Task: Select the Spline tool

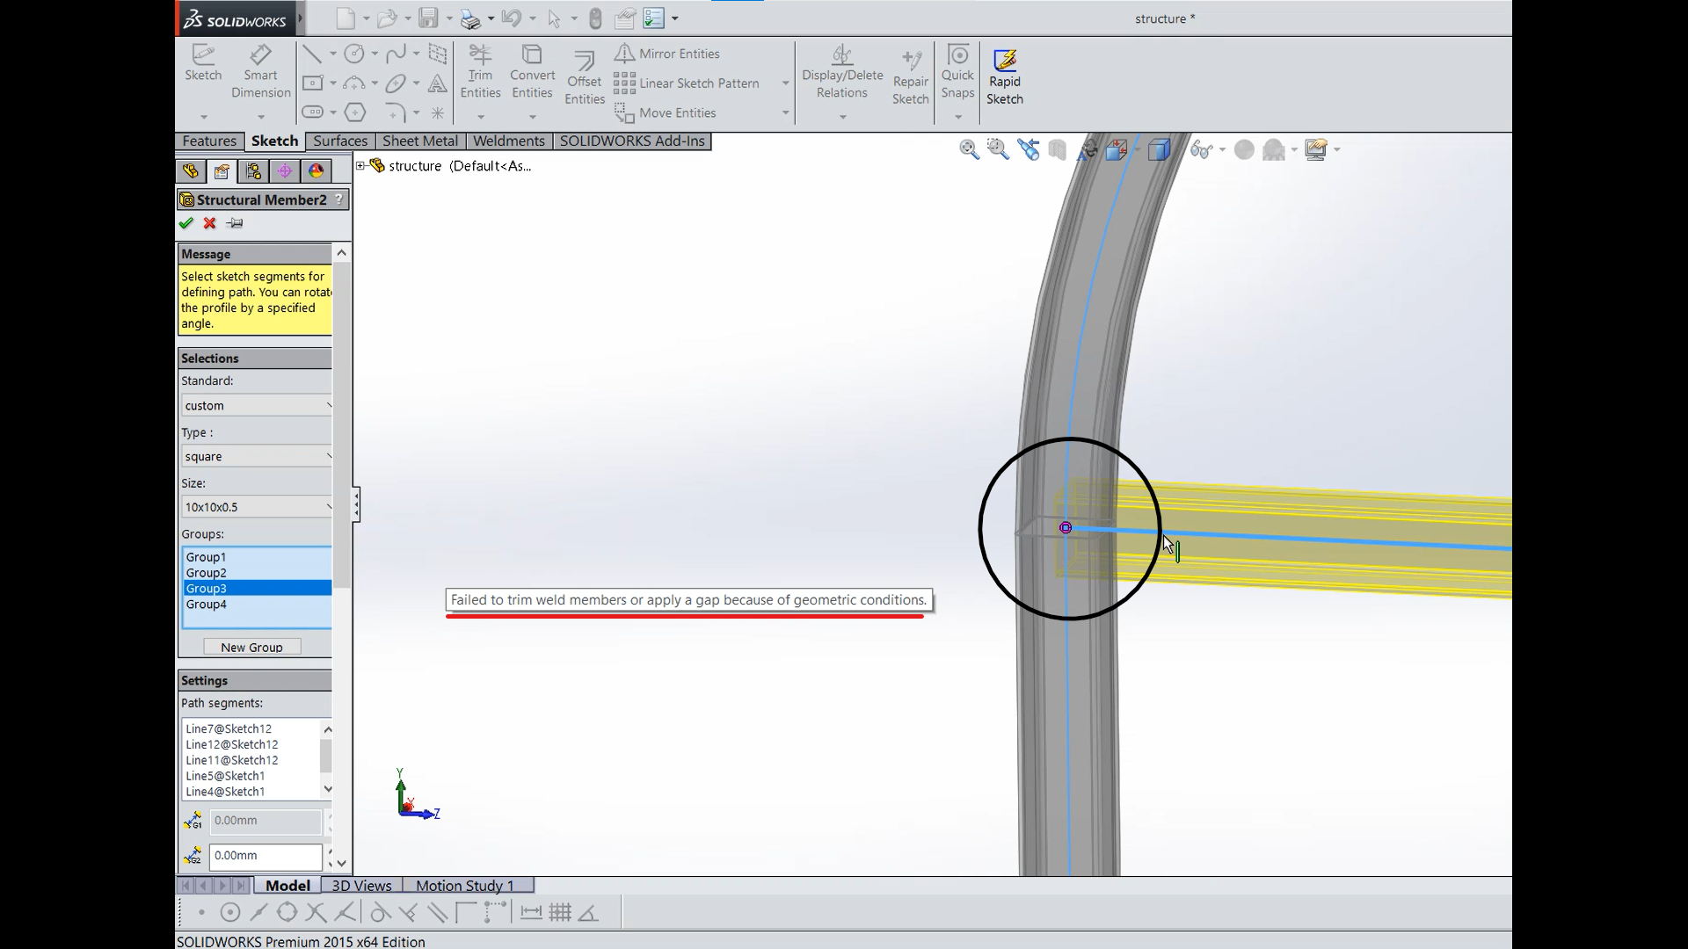Action: point(396,54)
